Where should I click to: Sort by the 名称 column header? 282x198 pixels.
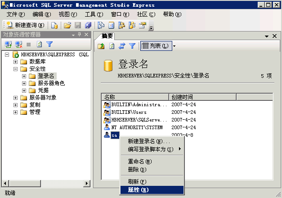pyautogui.click(x=135, y=97)
